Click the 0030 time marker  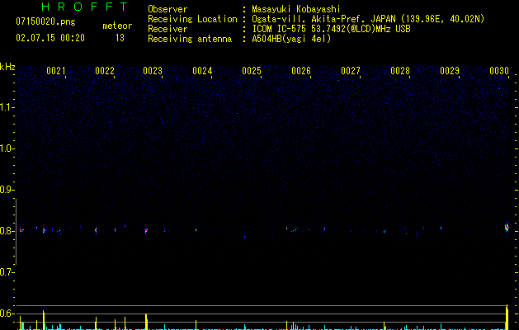point(499,71)
